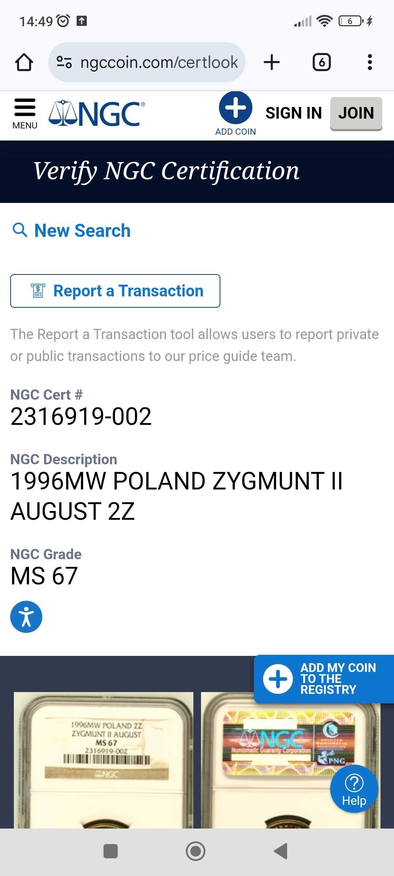Tap the browser home icon
The image size is (394, 876).
(x=24, y=62)
